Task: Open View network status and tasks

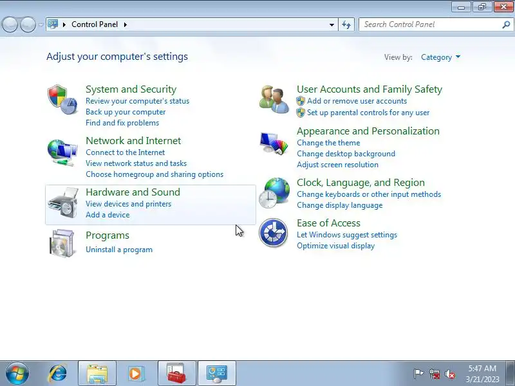Action: (x=136, y=163)
